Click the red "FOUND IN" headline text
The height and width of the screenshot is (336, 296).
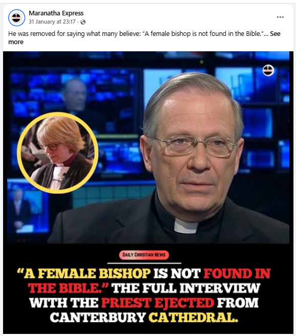tap(237, 273)
